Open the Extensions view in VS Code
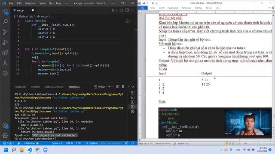Image resolution: width=275 pixels, height=154 pixels. [x=5, y=53]
